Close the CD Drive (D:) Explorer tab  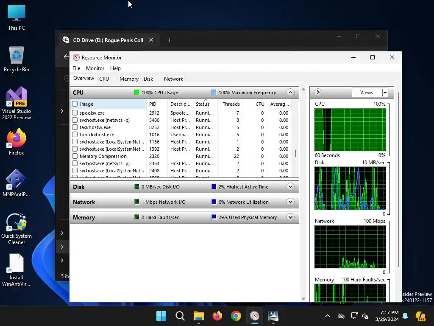click(x=151, y=40)
